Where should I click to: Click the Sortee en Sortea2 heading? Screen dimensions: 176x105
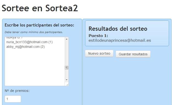[x=40, y=8]
